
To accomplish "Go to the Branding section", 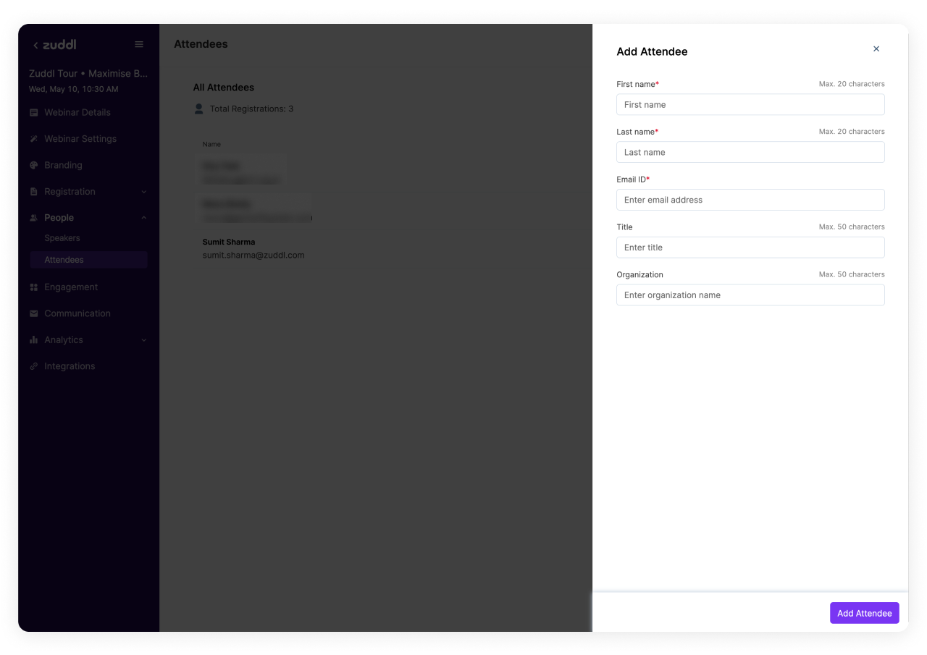I will (63, 165).
